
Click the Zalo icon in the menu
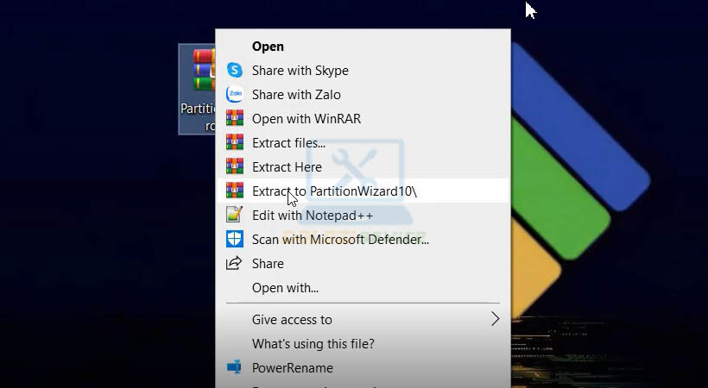234,94
